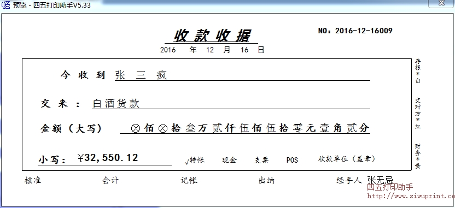Click the 经手人 label
Image resolution: width=455 pixels, height=208 pixels.
[349, 181]
